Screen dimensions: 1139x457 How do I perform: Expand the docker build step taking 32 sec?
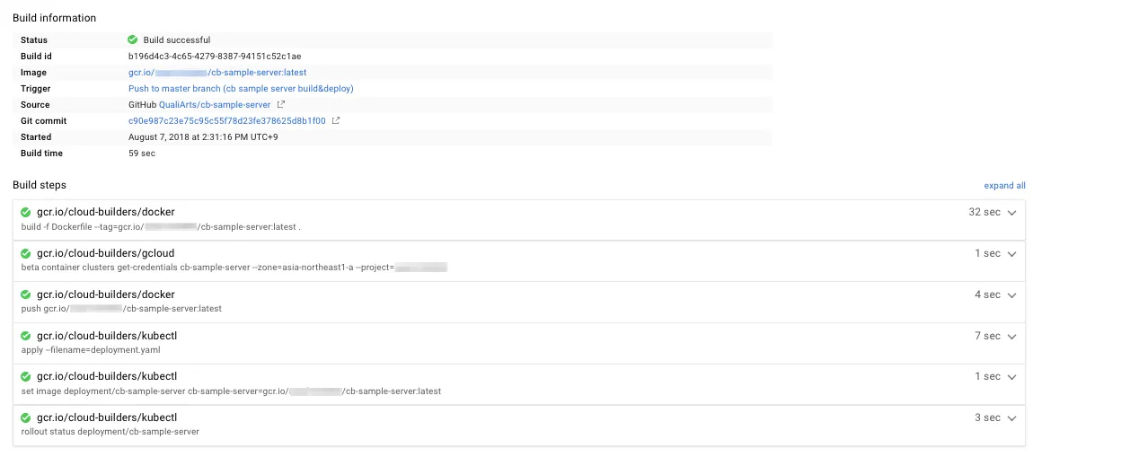click(1011, 213)
